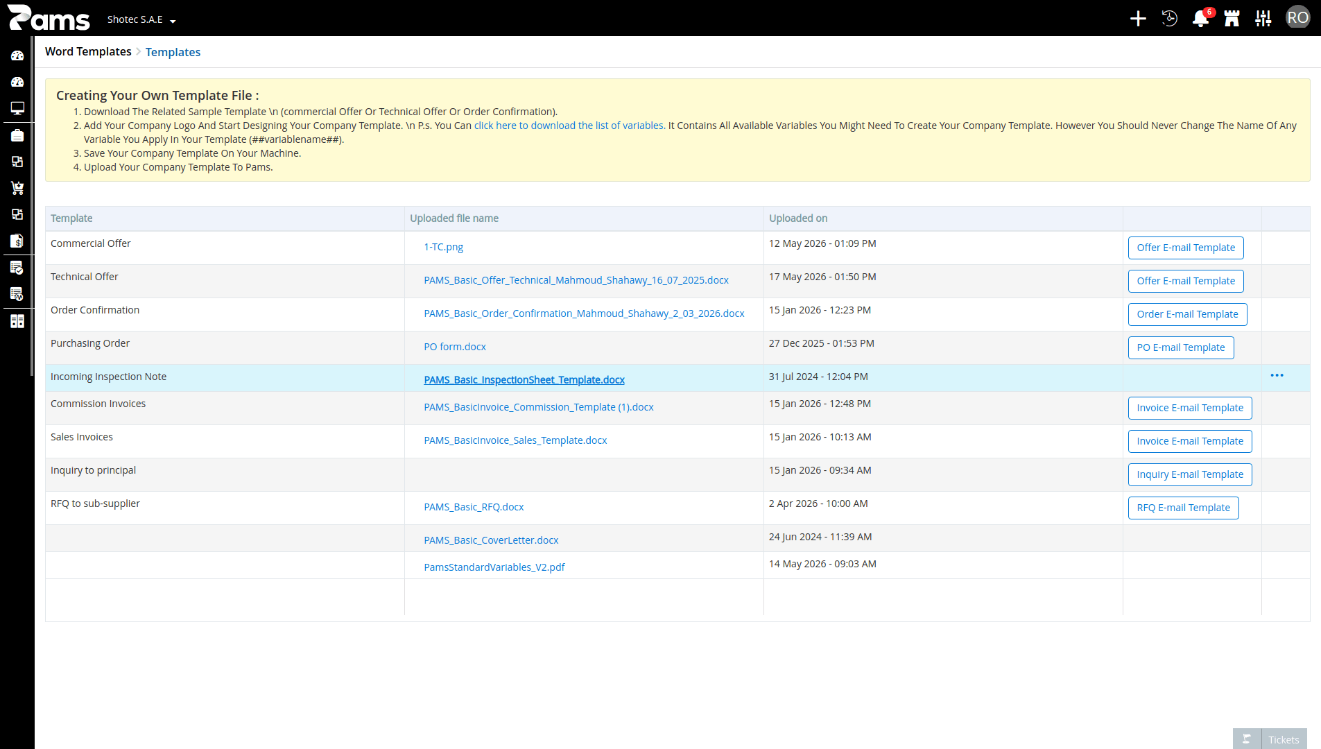1321x749 pixels.
Task: Open the shopping cart sidebar icon
Action: pos(17,188)
